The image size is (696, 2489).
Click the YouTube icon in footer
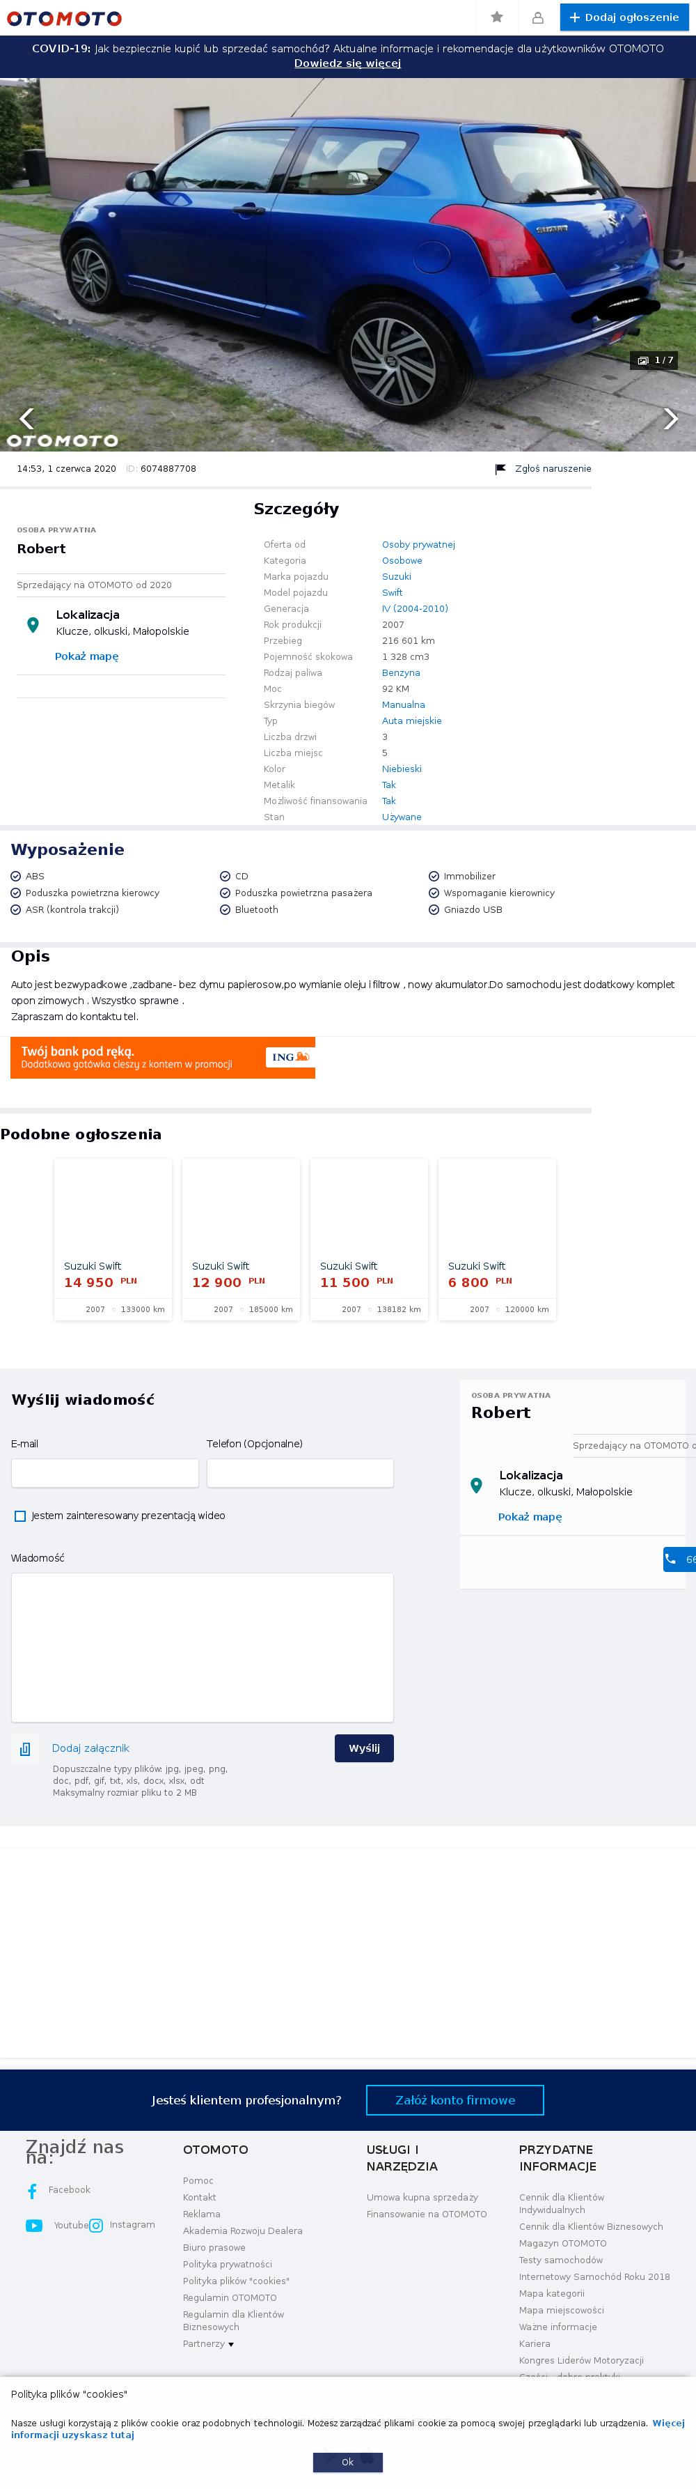(34, 2225)
